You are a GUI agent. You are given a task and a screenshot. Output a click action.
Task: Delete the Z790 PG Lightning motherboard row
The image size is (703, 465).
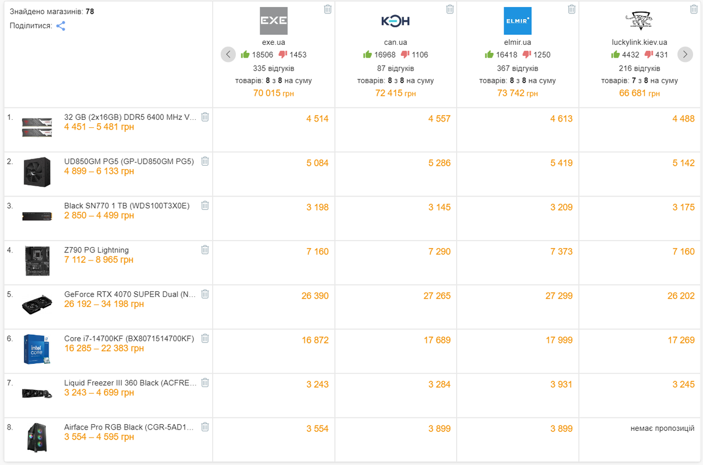pos(205,250)
